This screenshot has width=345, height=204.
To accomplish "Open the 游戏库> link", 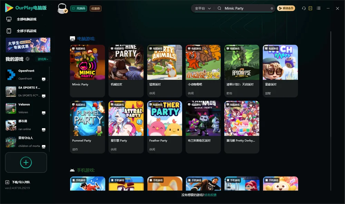I will [43, 59].
